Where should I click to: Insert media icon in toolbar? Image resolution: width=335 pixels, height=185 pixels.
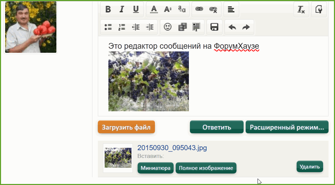pos(182,27)
